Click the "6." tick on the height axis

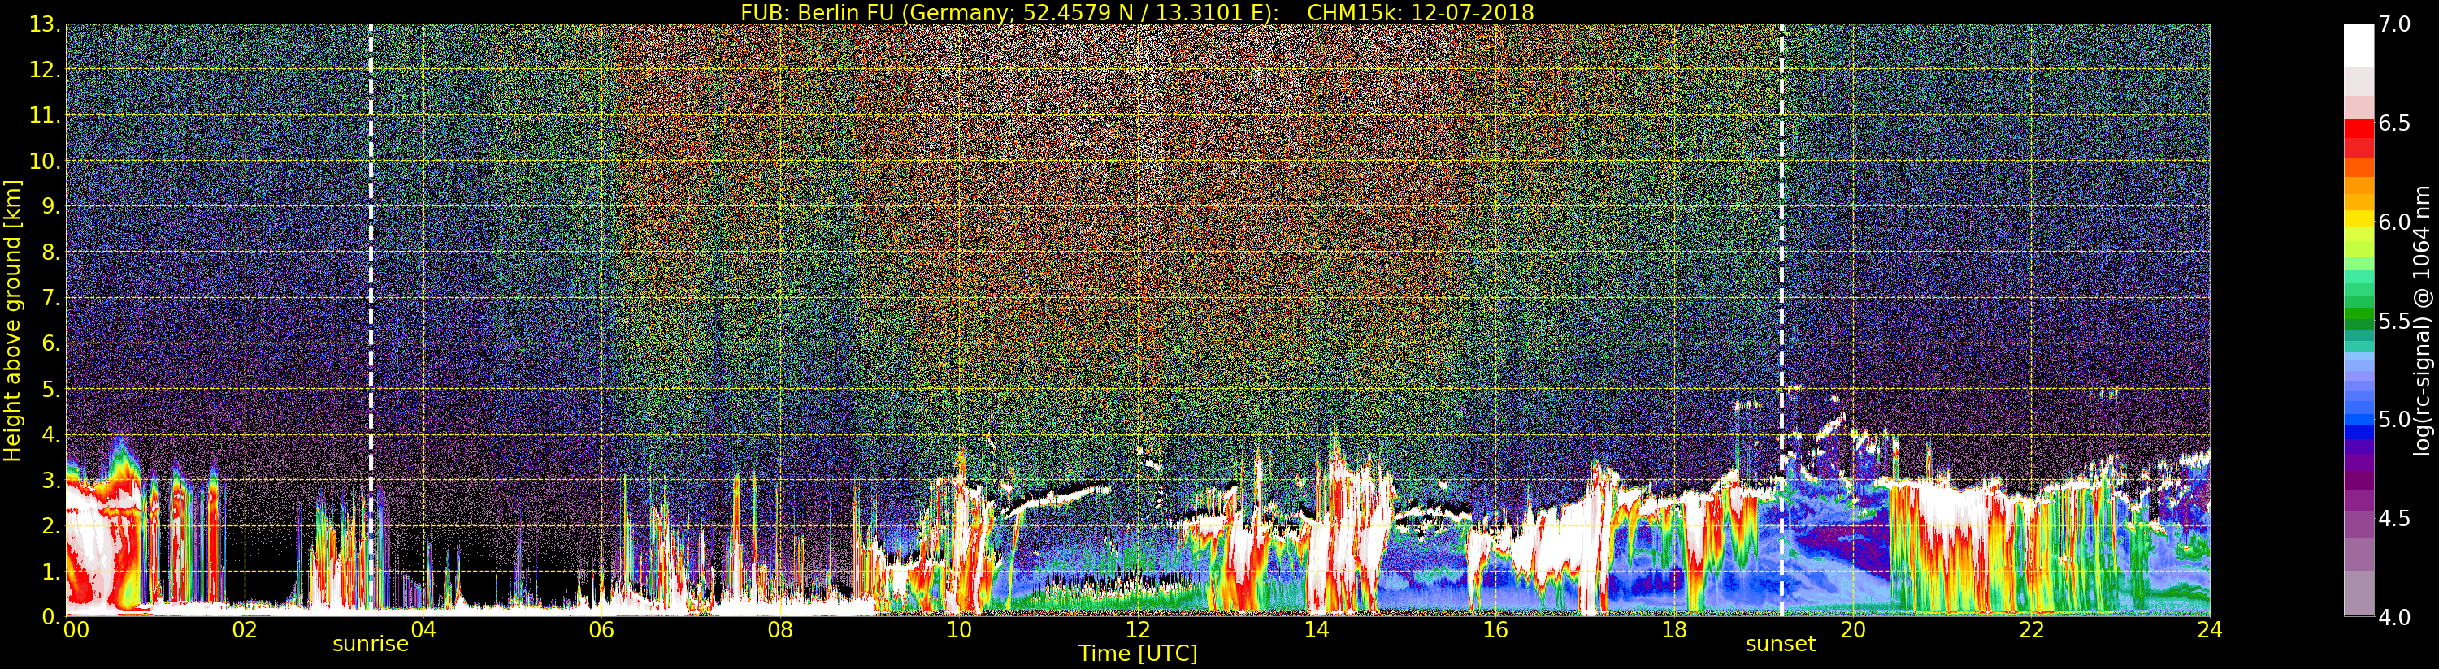[x=51, y=343]
